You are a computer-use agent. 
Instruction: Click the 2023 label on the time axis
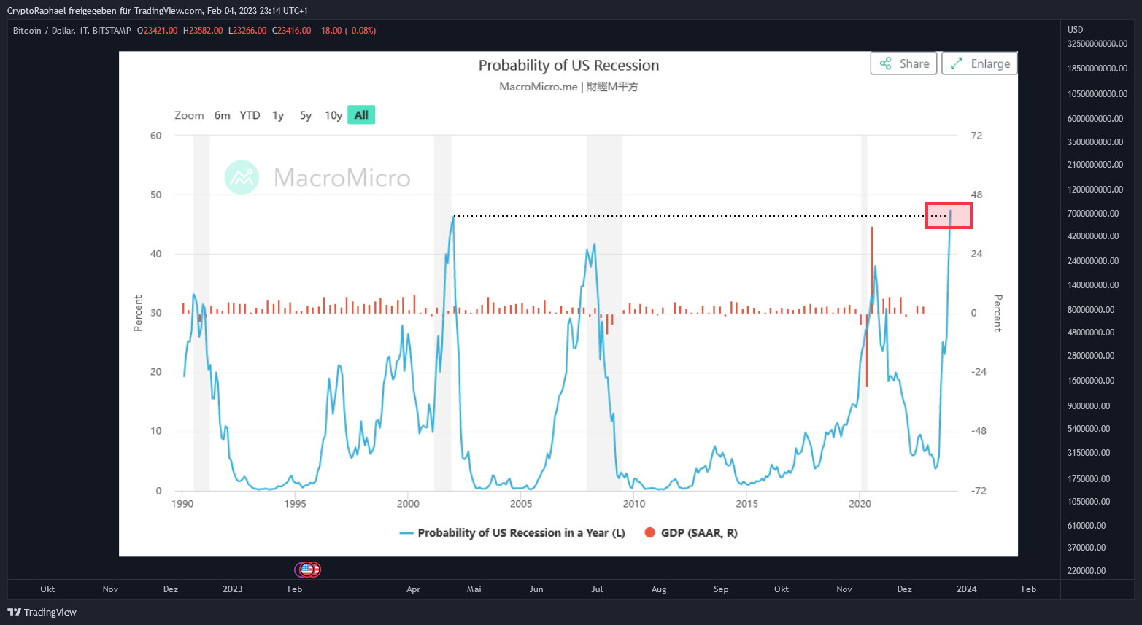(233, 589)
